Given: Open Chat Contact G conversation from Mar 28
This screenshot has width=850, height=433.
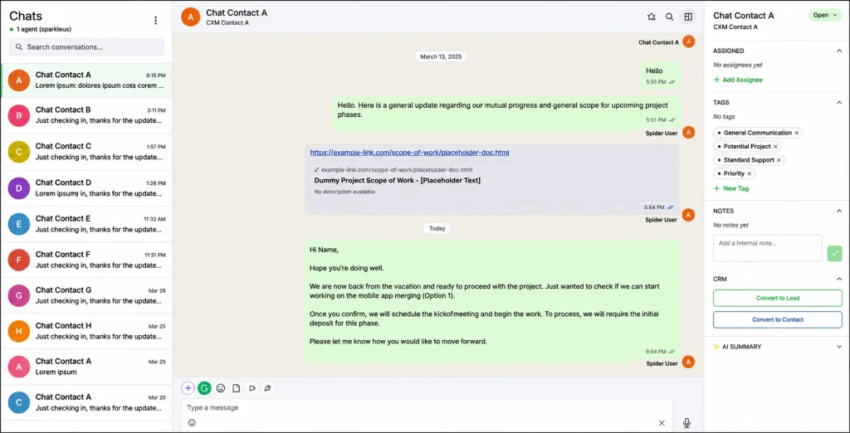Looking at the screenshot, I should click(x=86, y=295).
